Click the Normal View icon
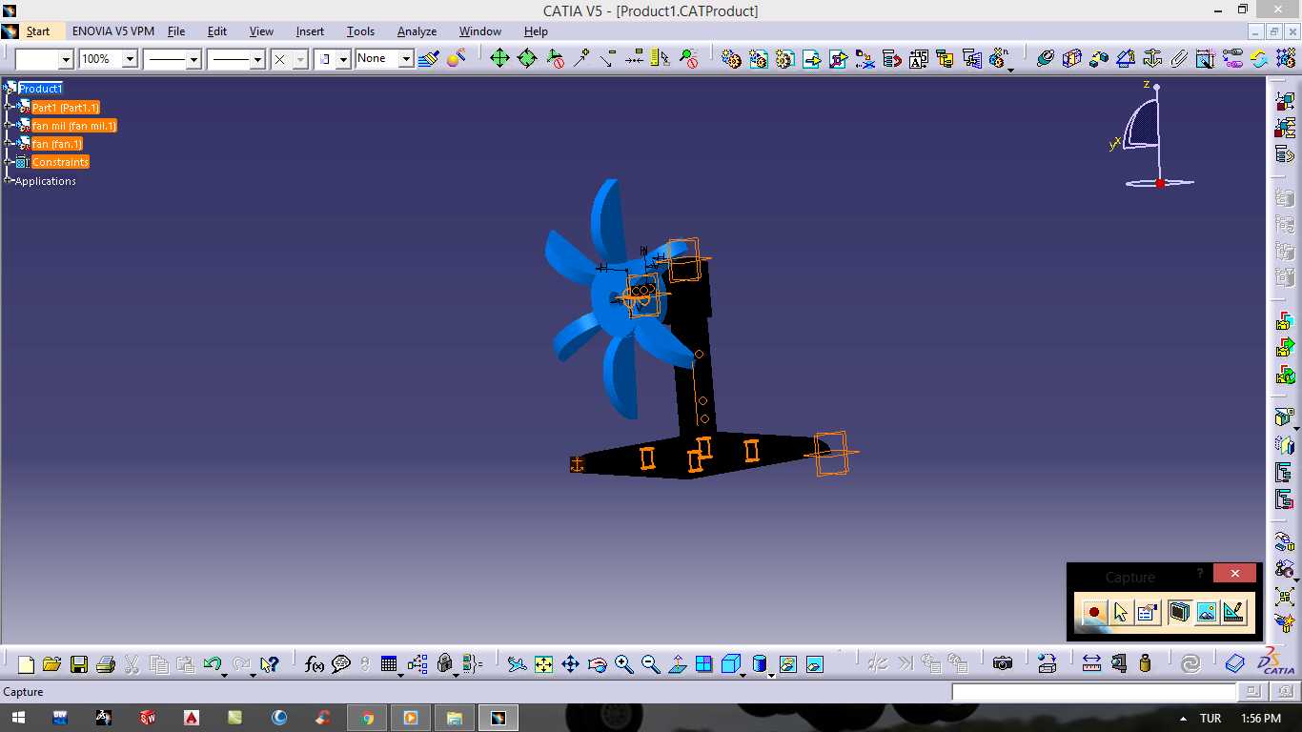The width and height of the screenshot is (1302, 732). (x=677, y=664)
